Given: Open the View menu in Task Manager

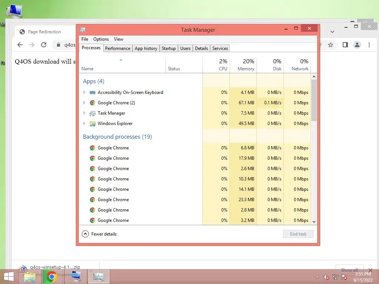Looking at the screenshot, I should click(118, 39).
